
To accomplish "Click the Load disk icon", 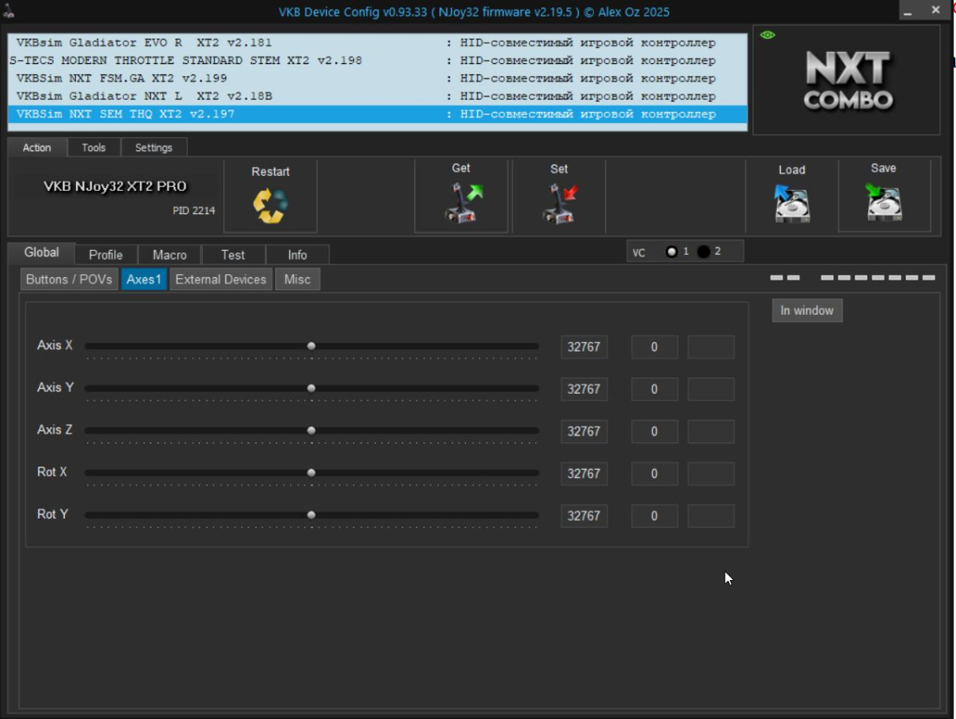I will (791, 203).
